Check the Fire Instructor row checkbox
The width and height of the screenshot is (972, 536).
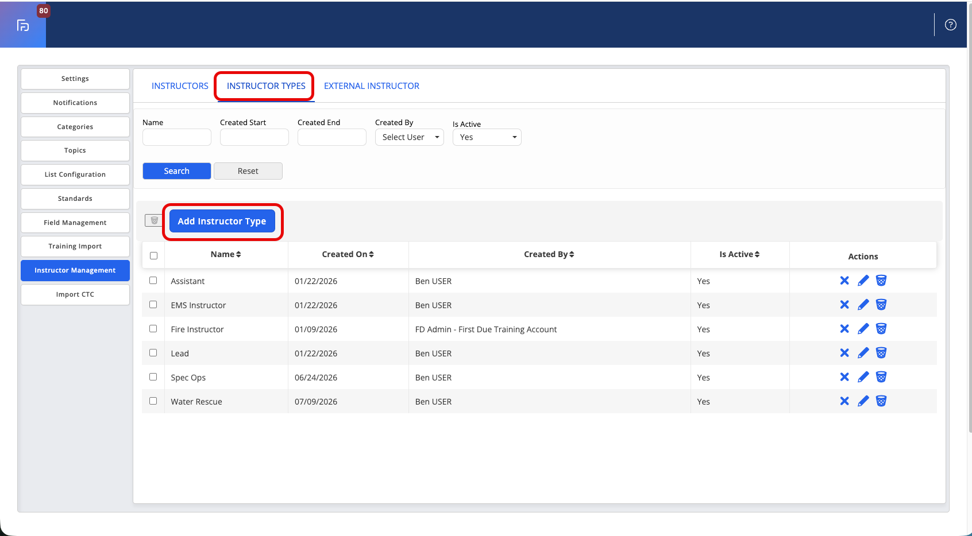coord(153,329)
